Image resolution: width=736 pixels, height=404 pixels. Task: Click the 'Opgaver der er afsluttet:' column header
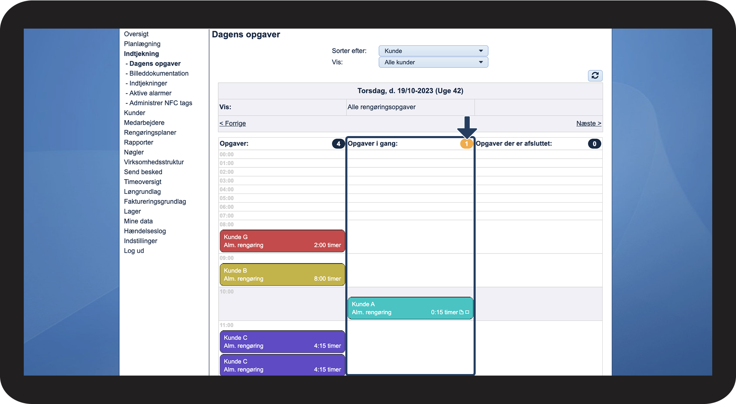click(514, 144)
